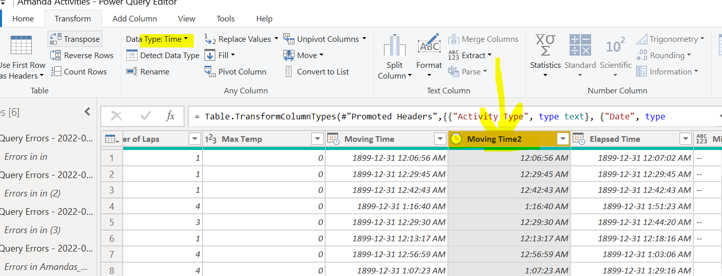
Task: Open the Move dropdown arrow
Action: point(321,55)
